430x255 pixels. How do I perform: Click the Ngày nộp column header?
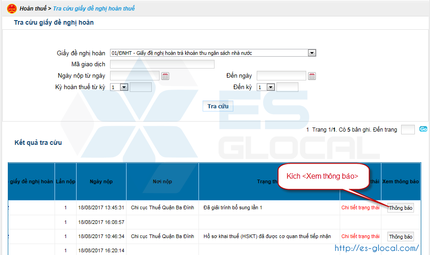pos(101,181)
